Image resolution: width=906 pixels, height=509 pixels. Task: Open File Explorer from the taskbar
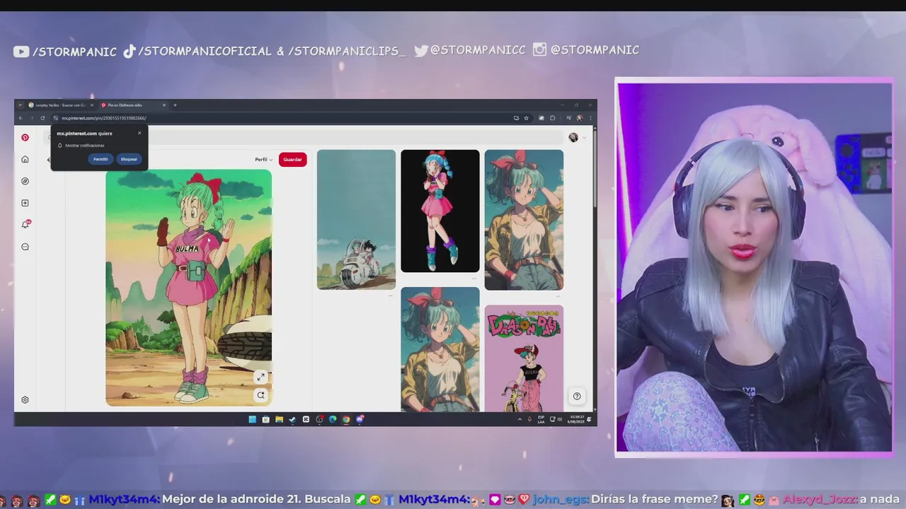pyautogui.click(x=279, y=419)
